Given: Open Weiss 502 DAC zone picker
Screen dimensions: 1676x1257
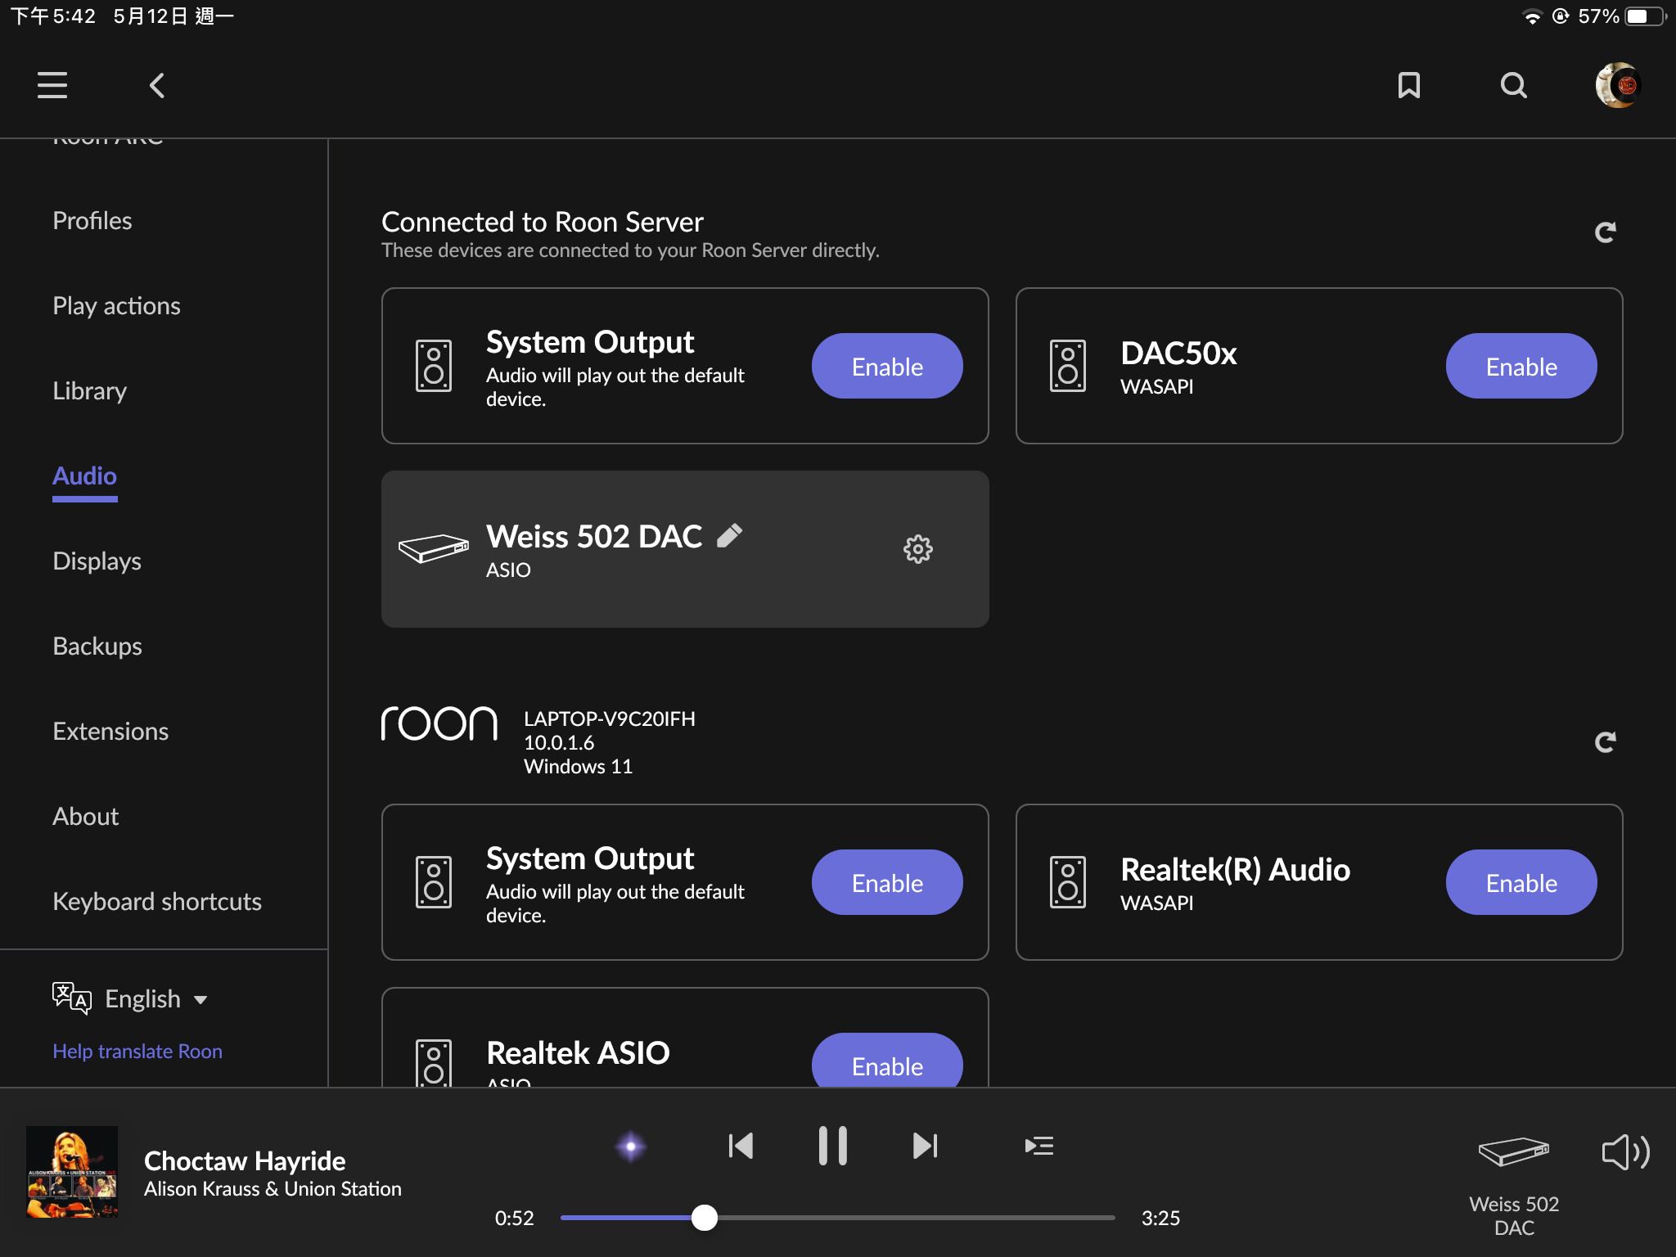Looking at the screenshot, I should pos(1513,1187).
